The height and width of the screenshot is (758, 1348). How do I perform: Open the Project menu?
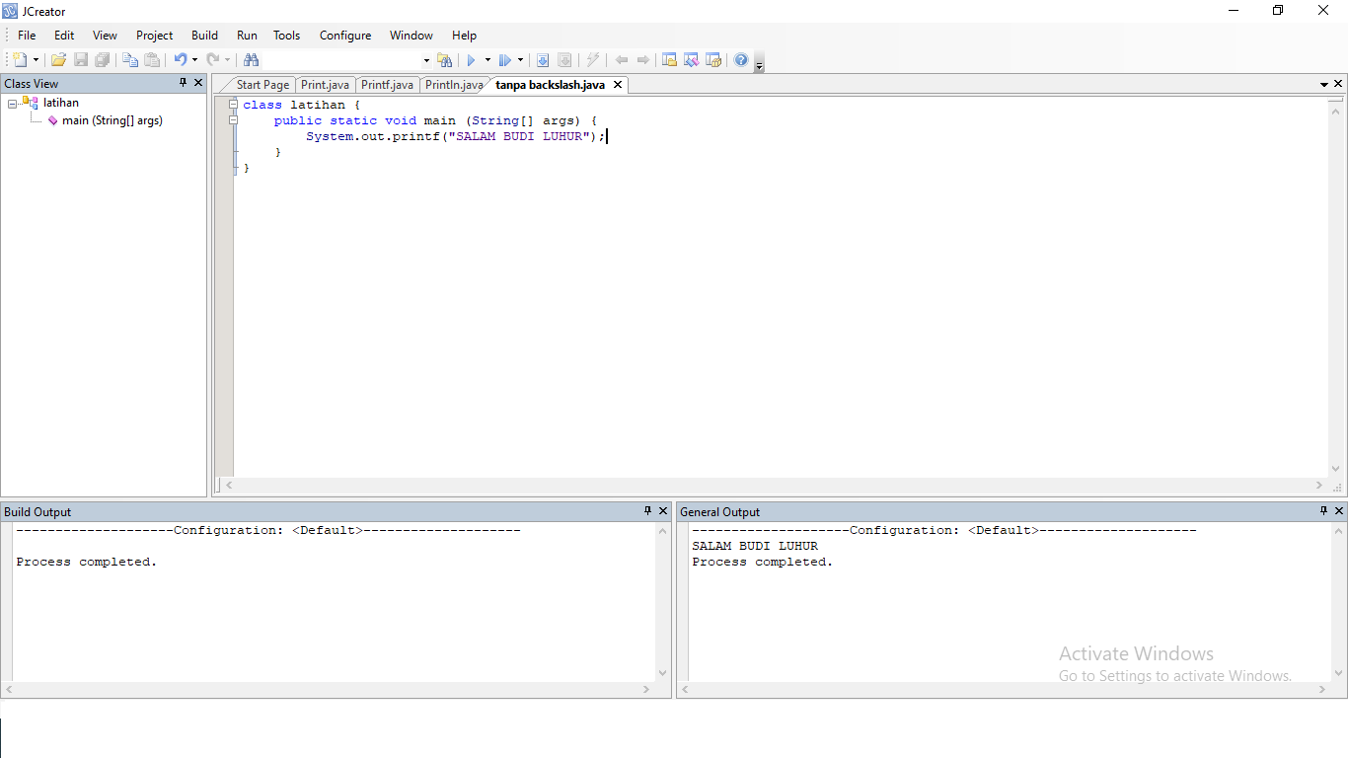click(154, 35)
